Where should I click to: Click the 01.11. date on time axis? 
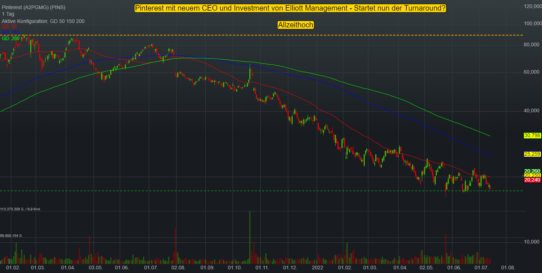coord(262,268)
